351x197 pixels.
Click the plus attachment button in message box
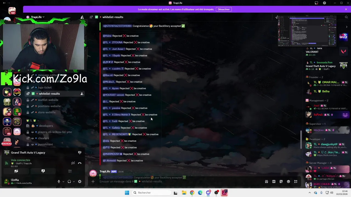[x=93, y=181]
